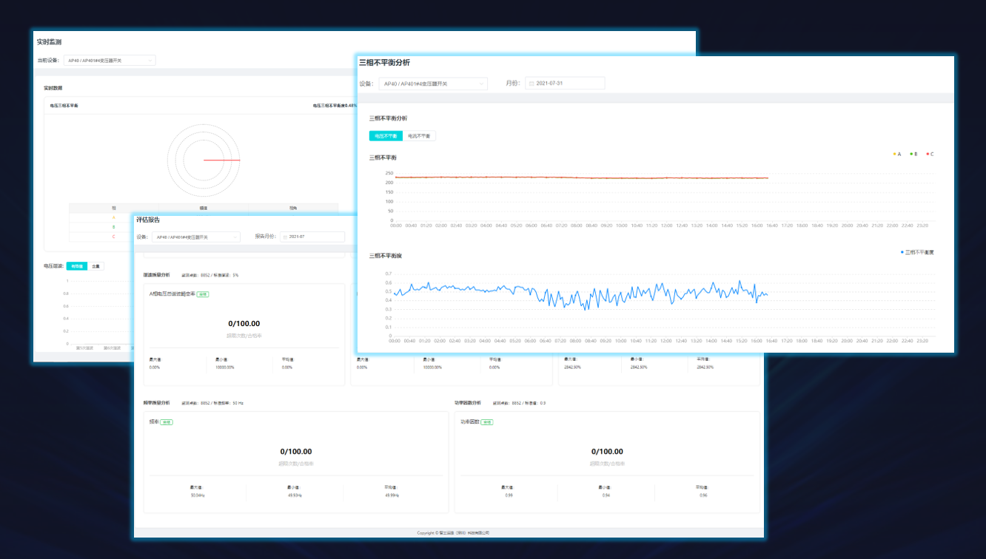Open device dropdown in 实时监测 panel
The width and height of the screenshot is (986, 559).
click(110, 61)
